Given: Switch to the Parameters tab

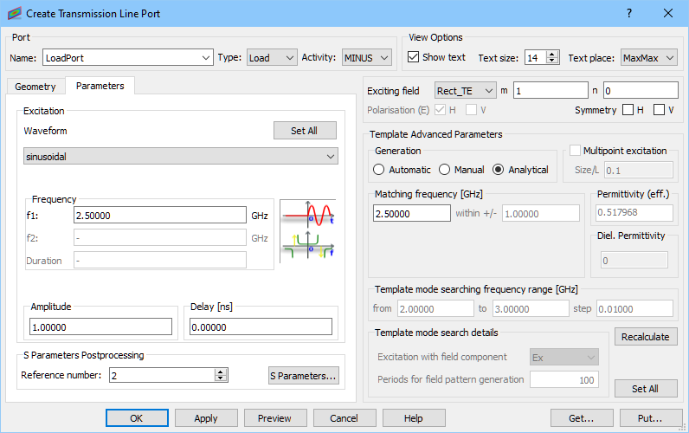Looking at the screenshot, I should [x=100, y=86].
